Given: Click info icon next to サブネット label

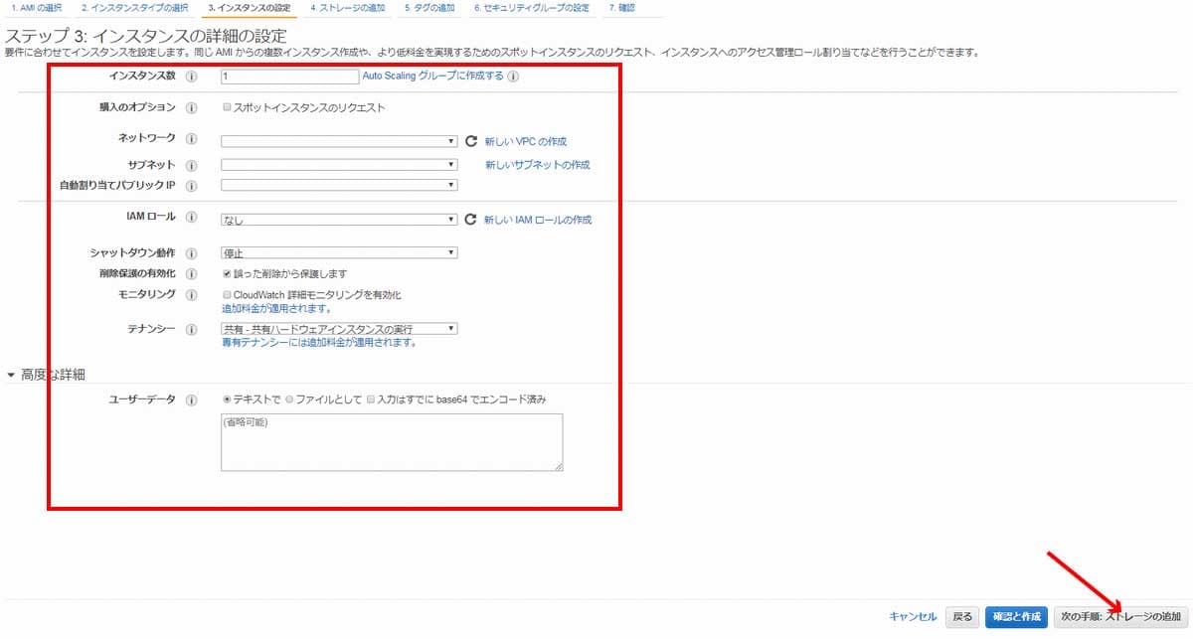Looking at the screenshot, I should point(191,165).
